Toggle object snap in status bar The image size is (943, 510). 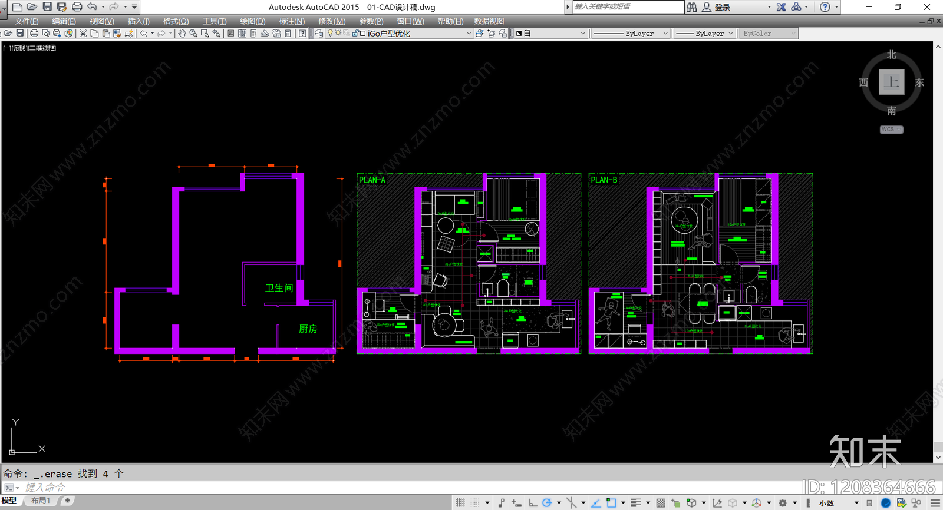pyautogui.click(x=611, y=503)
